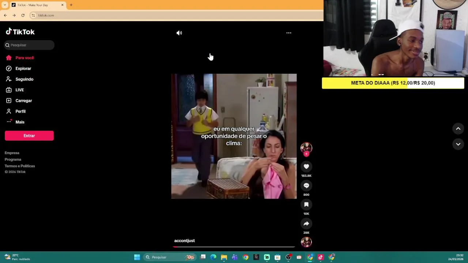Viewport: 468px width, 263px height.
Task: Click the playing video to pause
Action: 234,136
